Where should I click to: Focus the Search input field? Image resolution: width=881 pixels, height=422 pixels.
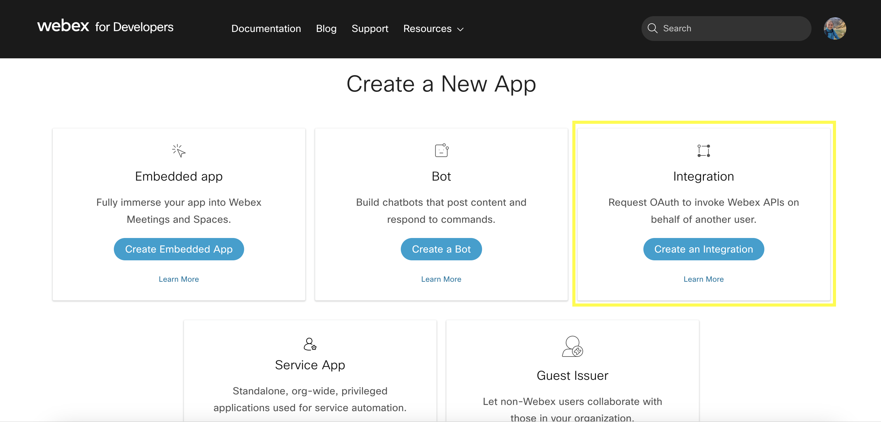(x=732, y=28)
